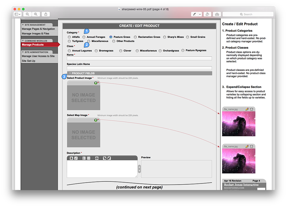
Task: Collapse the Product Fields section triangle
Action: 70,73
